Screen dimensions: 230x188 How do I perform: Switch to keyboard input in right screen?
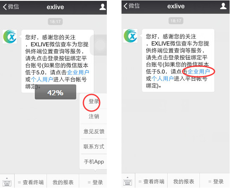click(127, 181)
